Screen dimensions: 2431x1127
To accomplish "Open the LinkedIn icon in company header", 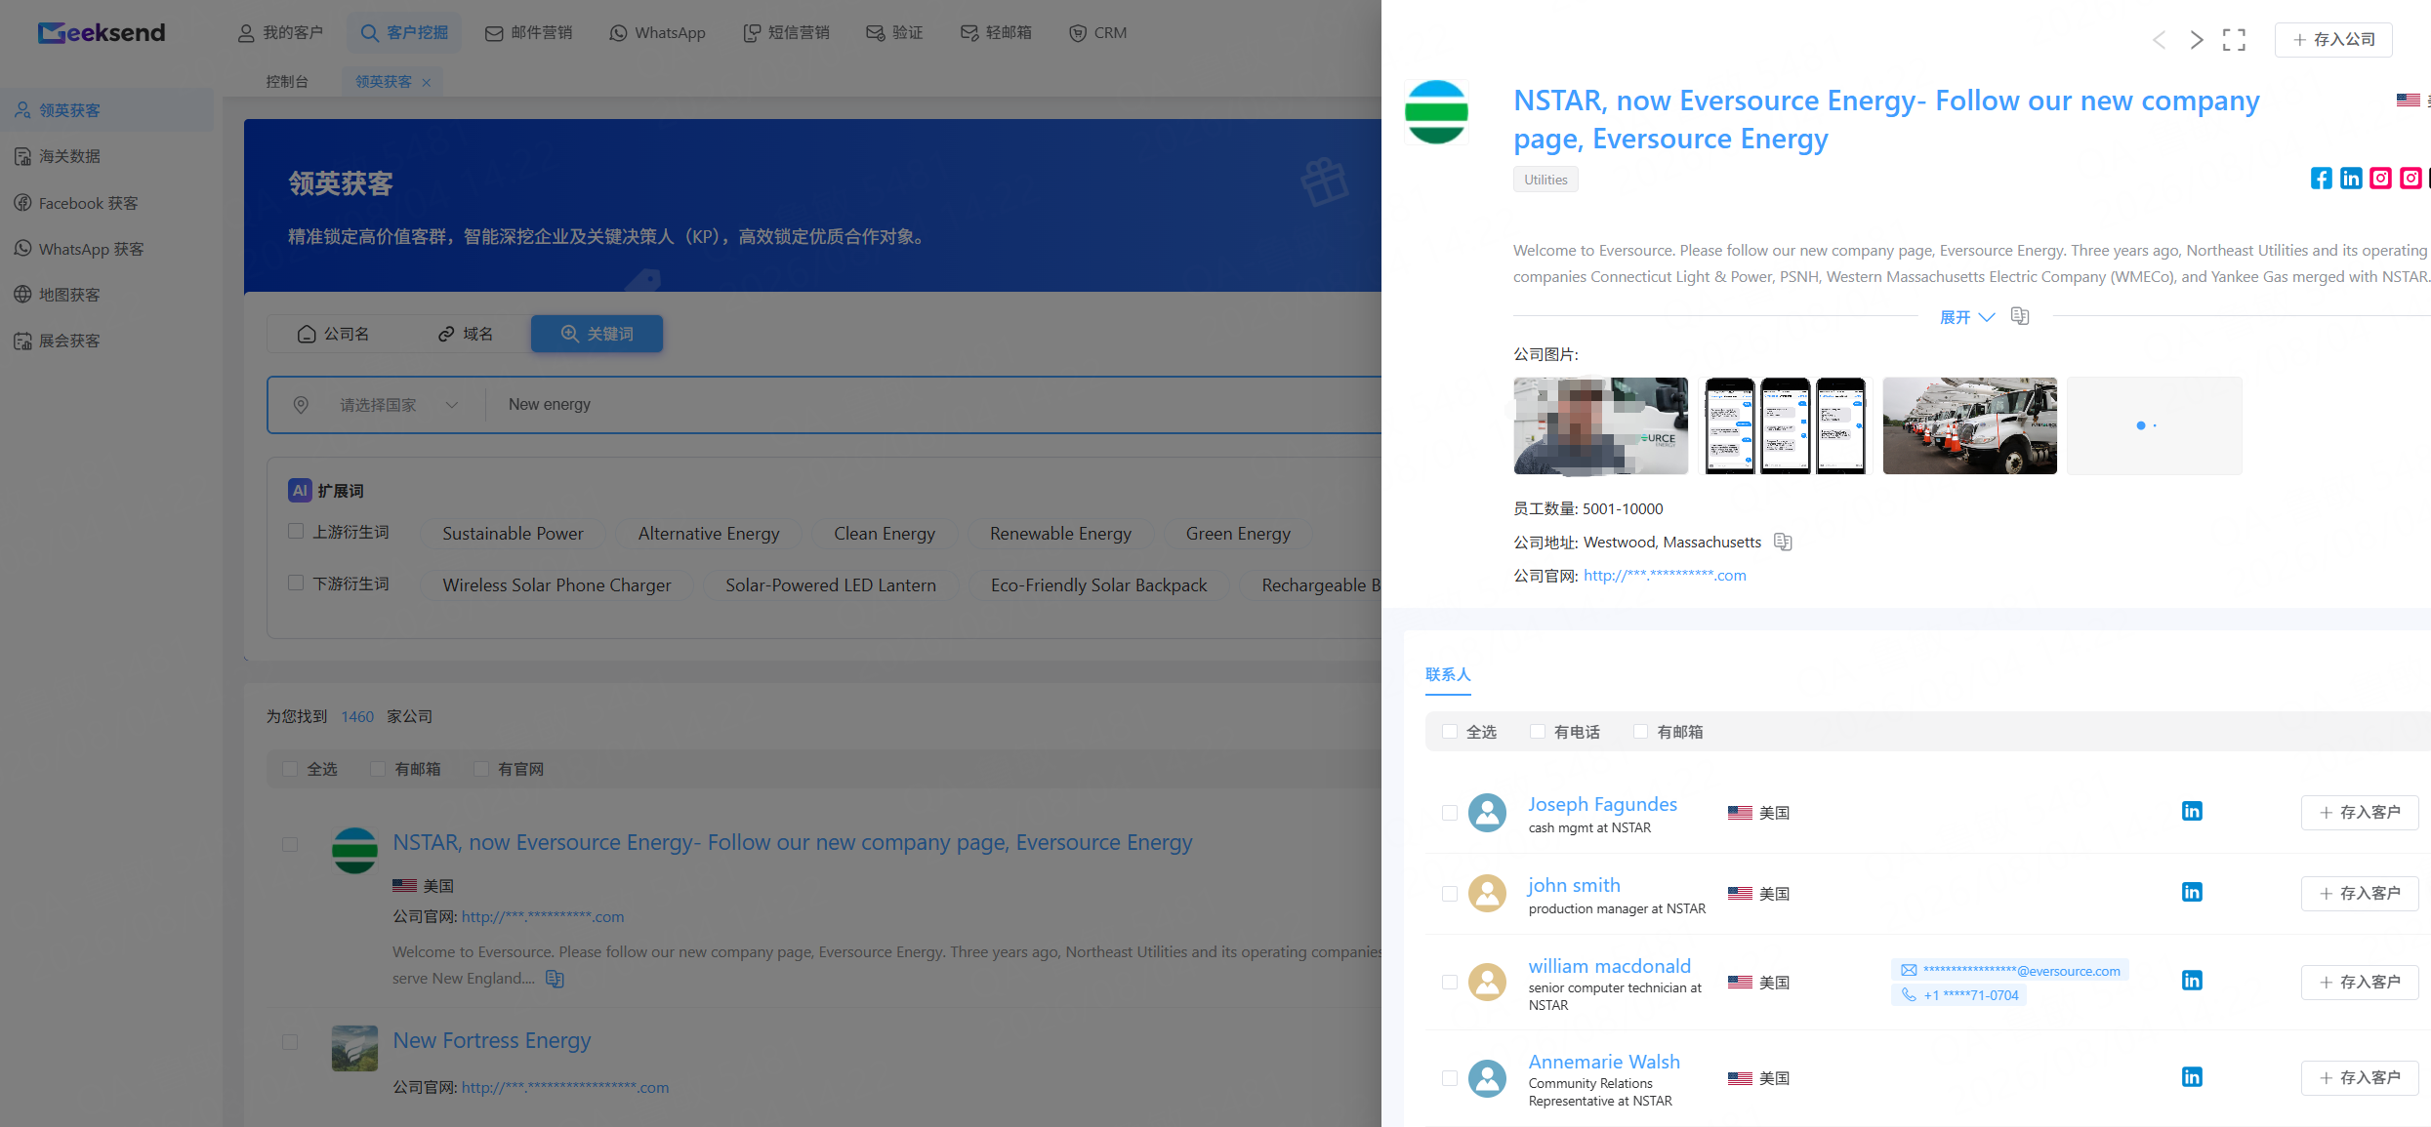I will pyautogui.click(x=2351, y=178).
